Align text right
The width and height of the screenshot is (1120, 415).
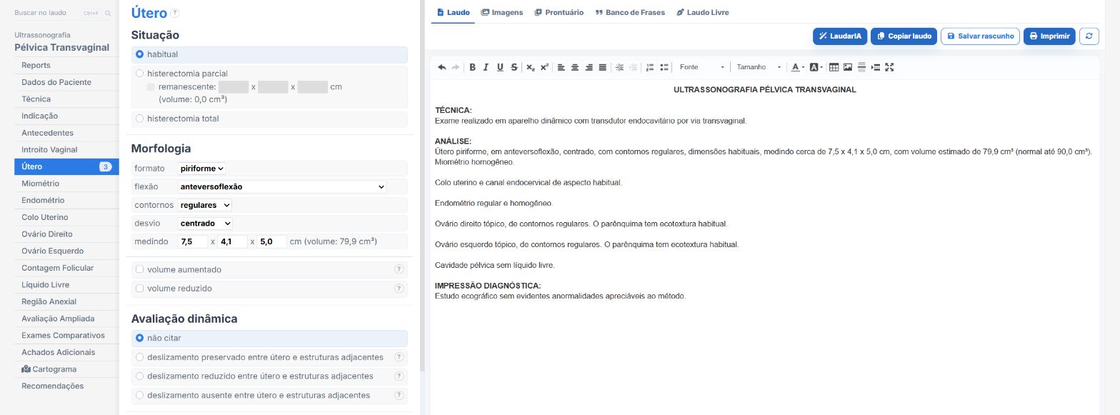click(589, 67)
